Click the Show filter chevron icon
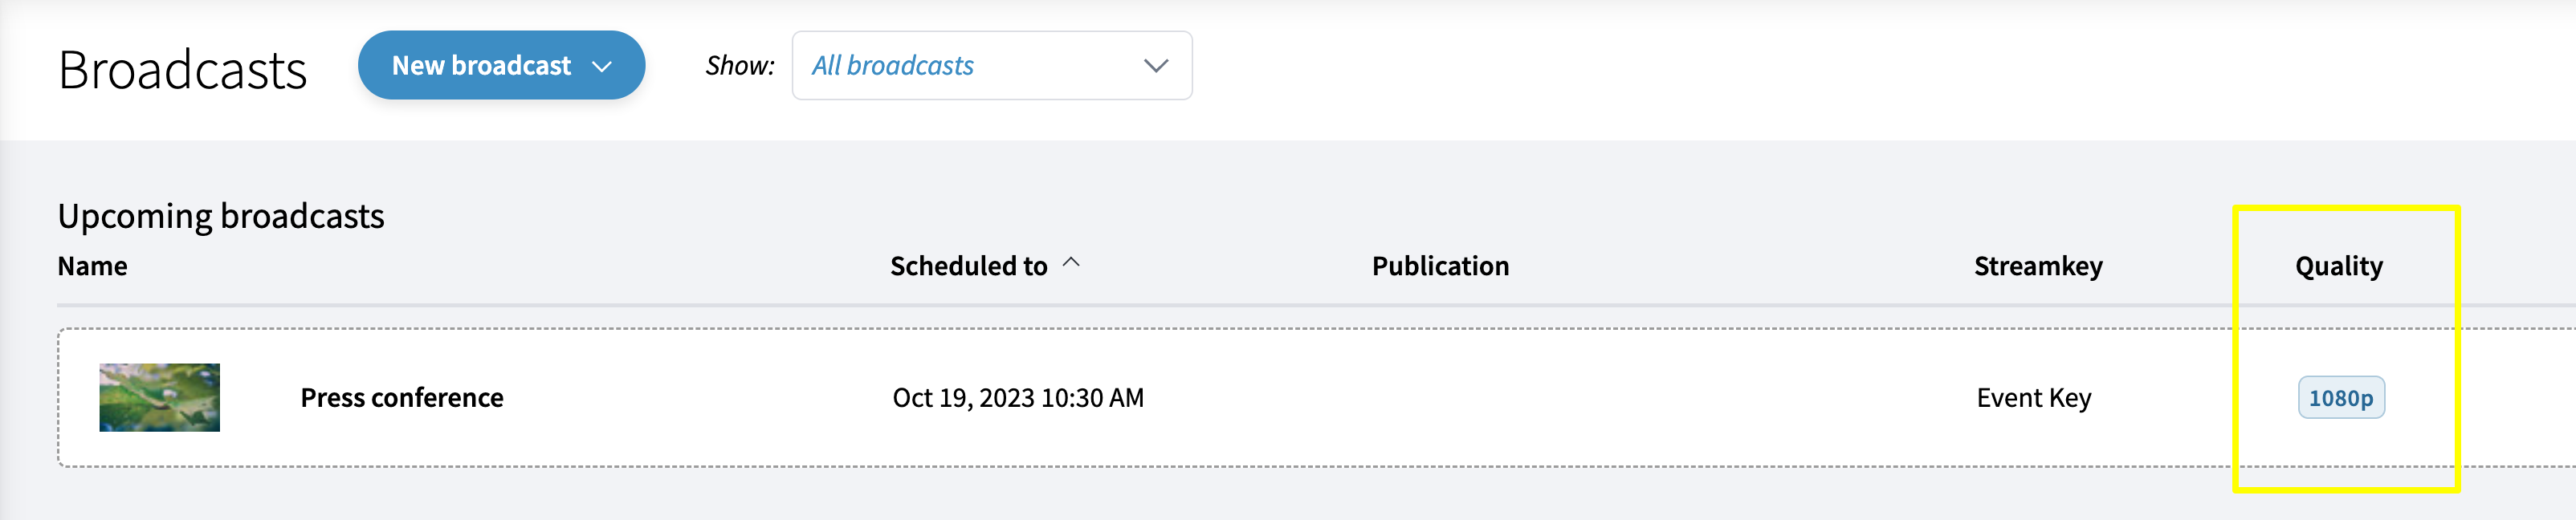 click(1155, 66)
